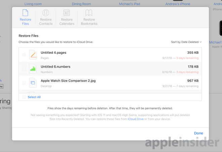Viewport: 222px width, 152px height.
Task: Click the 967 KB size value
Action: point(193,81)
